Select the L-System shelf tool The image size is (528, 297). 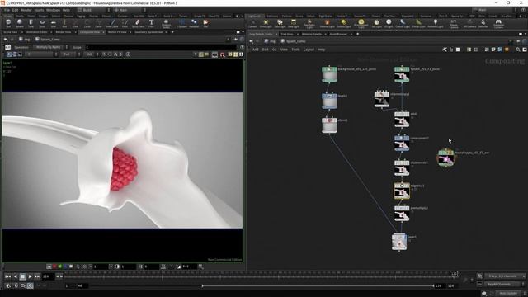(181, 23)
